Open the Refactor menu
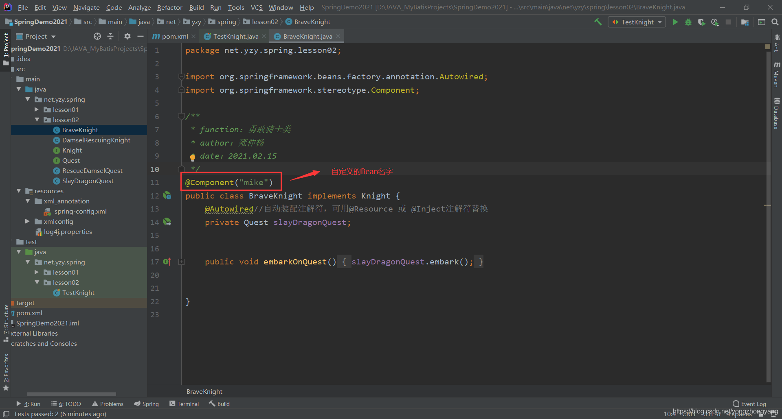Viewport: 782px width, 419px height. (x=169, y=7)
